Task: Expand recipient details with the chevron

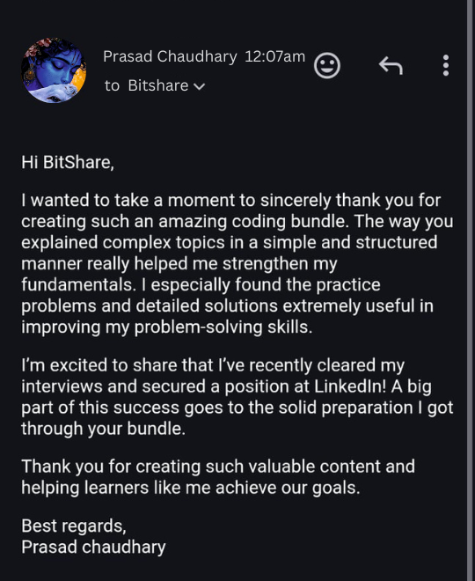Action: coord(199,86)
